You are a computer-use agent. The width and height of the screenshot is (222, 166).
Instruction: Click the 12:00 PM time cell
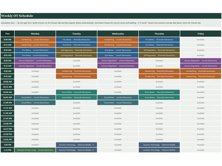tap(7, 124)
